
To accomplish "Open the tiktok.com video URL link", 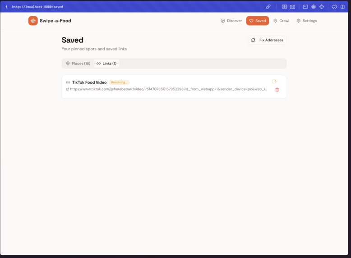I will (x=169, y=89).
